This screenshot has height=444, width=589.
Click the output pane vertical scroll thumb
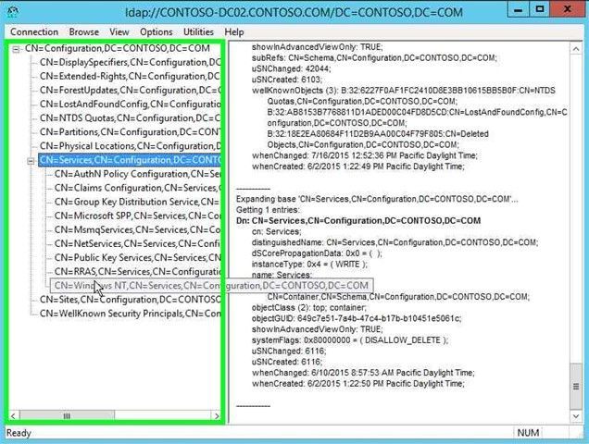click(576, 387)
